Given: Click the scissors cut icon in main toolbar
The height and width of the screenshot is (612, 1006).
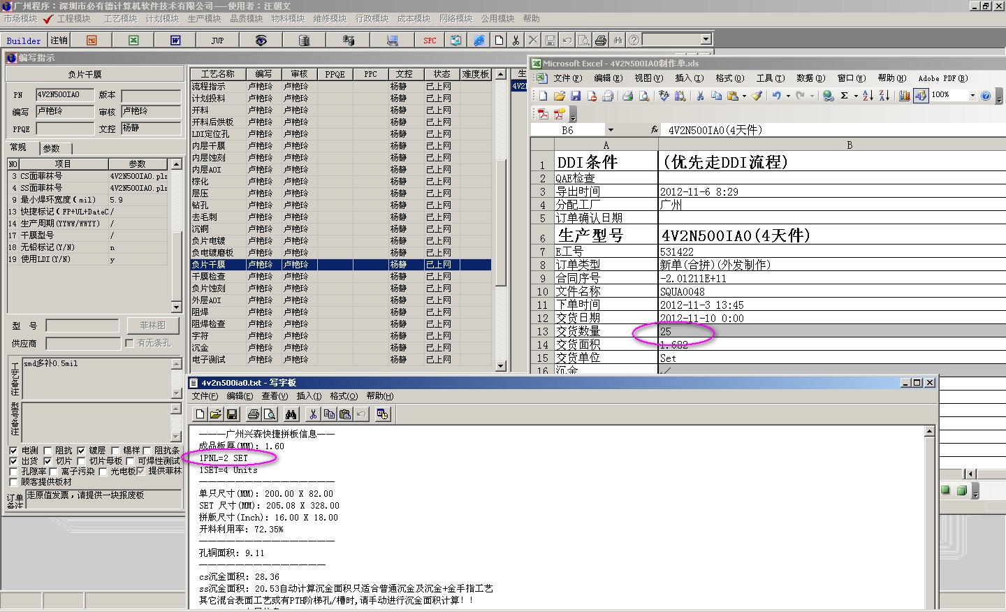Looking at the screenshot, I should (x=516, y=41).
